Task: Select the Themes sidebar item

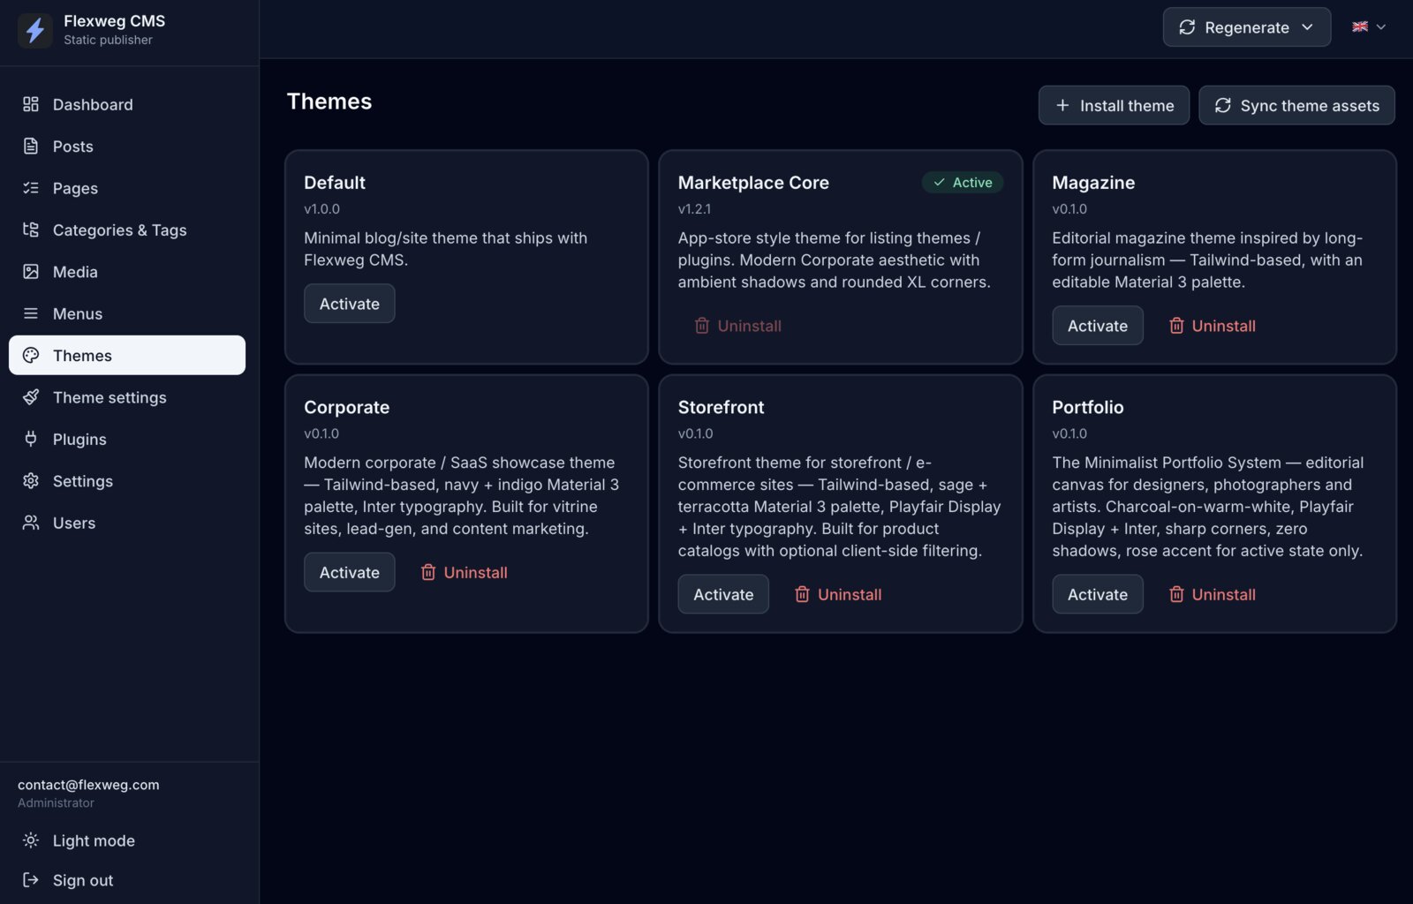Action: [127, 355]
